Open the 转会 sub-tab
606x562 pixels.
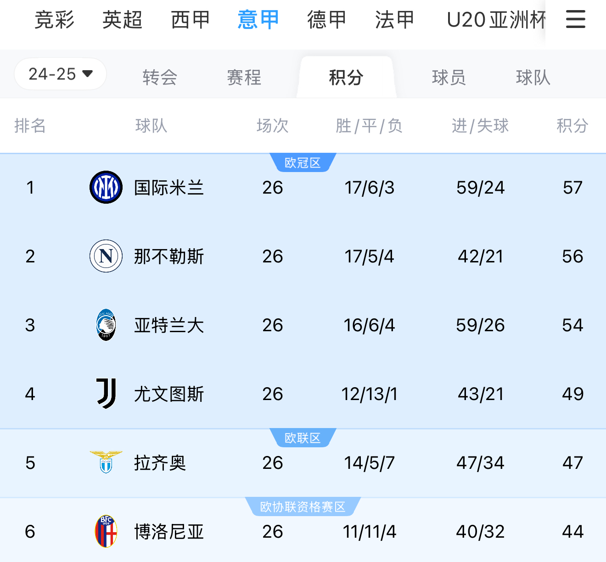[x=159, y=78]
